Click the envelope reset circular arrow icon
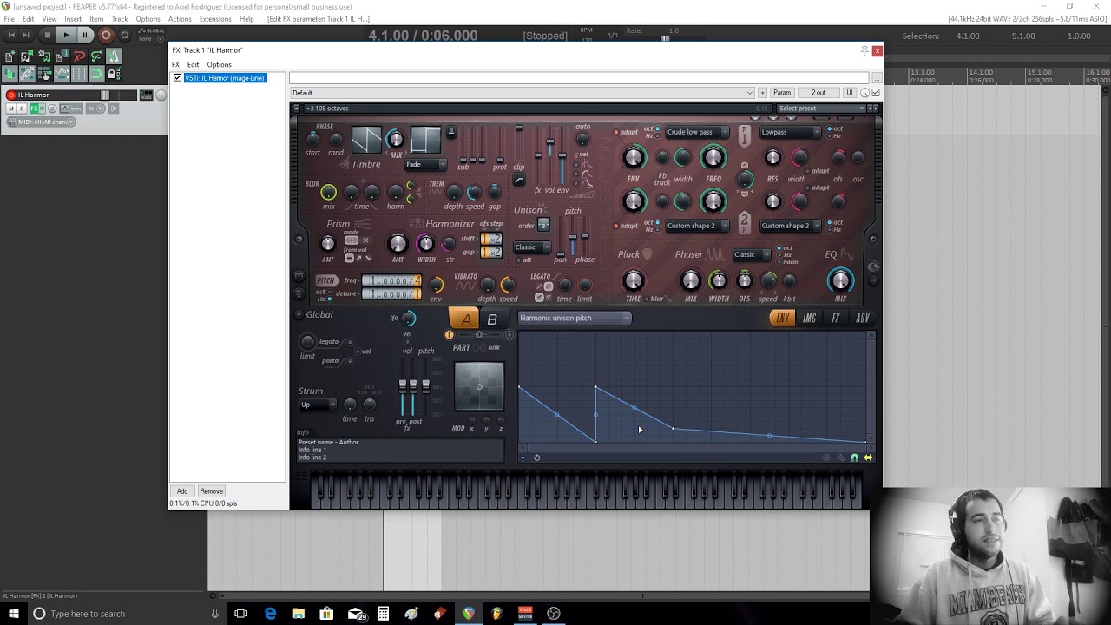The height and width of the screenshot is (625, 1111). point(536,457)
